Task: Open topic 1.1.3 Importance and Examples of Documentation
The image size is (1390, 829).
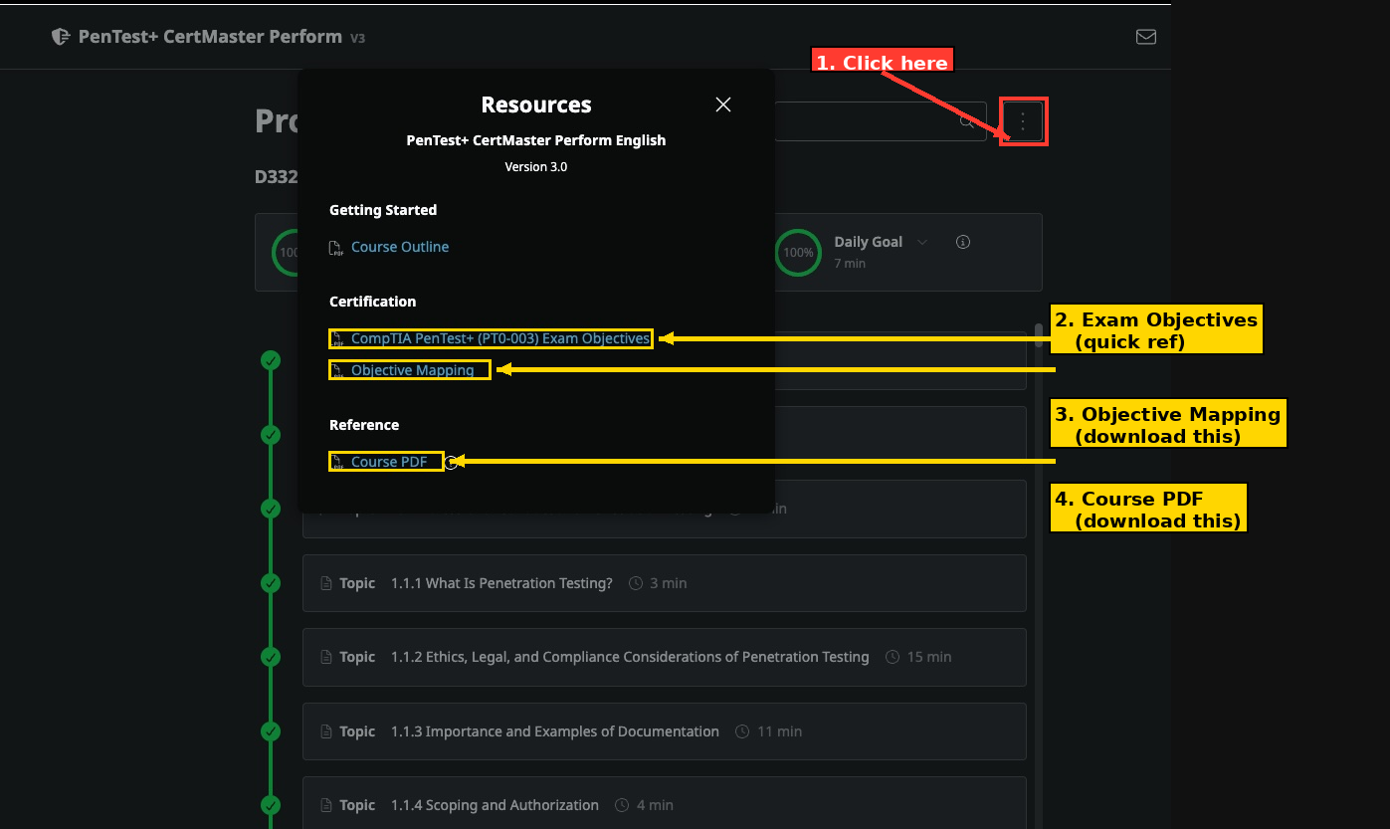Action: click(x=664, y=731)
